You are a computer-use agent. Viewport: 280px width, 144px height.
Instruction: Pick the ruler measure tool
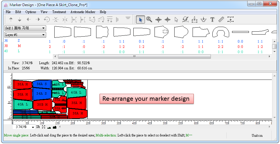(221, 20)
